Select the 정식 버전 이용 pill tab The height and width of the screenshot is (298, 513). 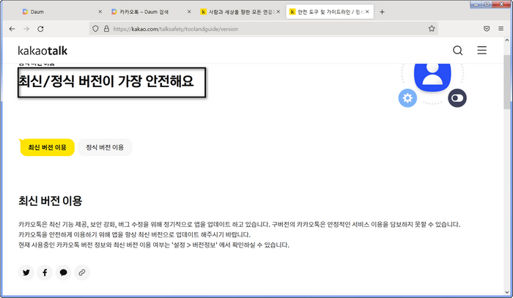(105, 147)
